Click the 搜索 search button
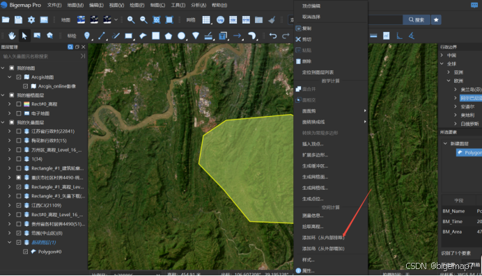482x276 pixels. pos(417,20)
